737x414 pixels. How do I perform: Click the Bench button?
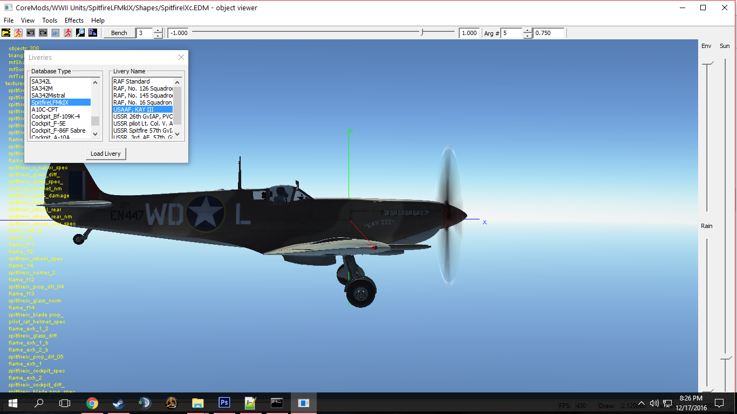(x=119, y=33)
